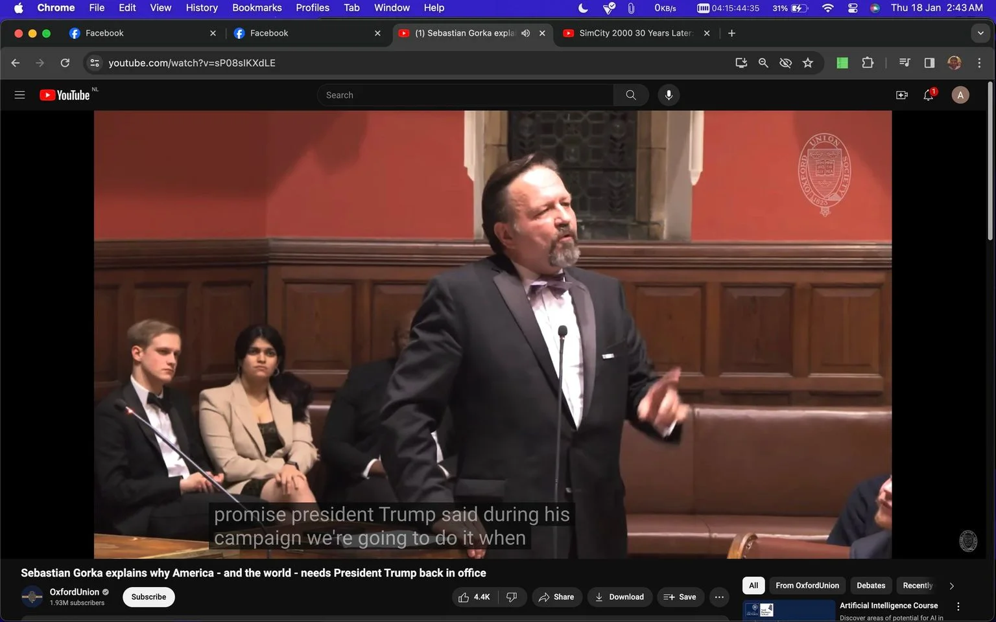This screenshot has width=996, height=622.
Task: Open Wi-Fi status menu
Action: 827,8
